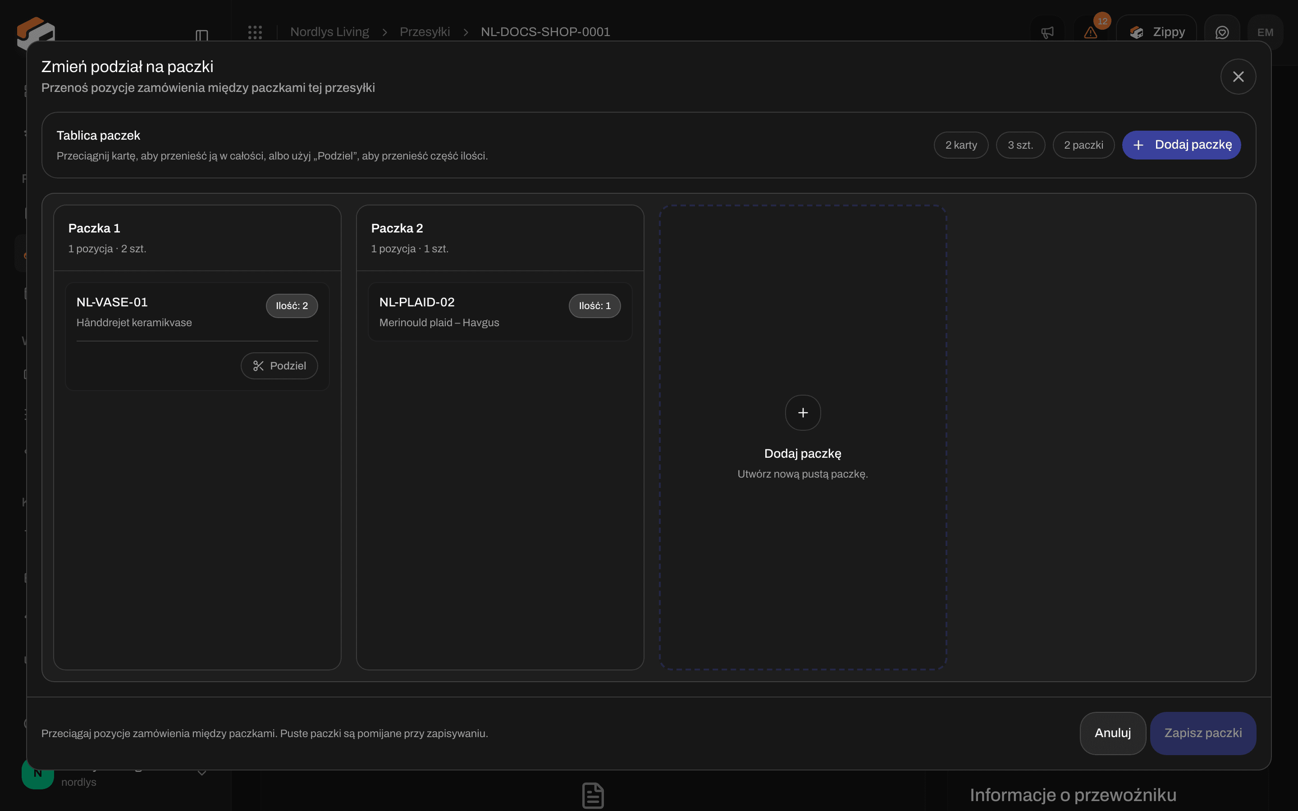Click NL-DOCS-SHOP-0001 breadcrumb
Image resolution: width=1298 pixels, height=811 pixels.
tap(545, 32)
